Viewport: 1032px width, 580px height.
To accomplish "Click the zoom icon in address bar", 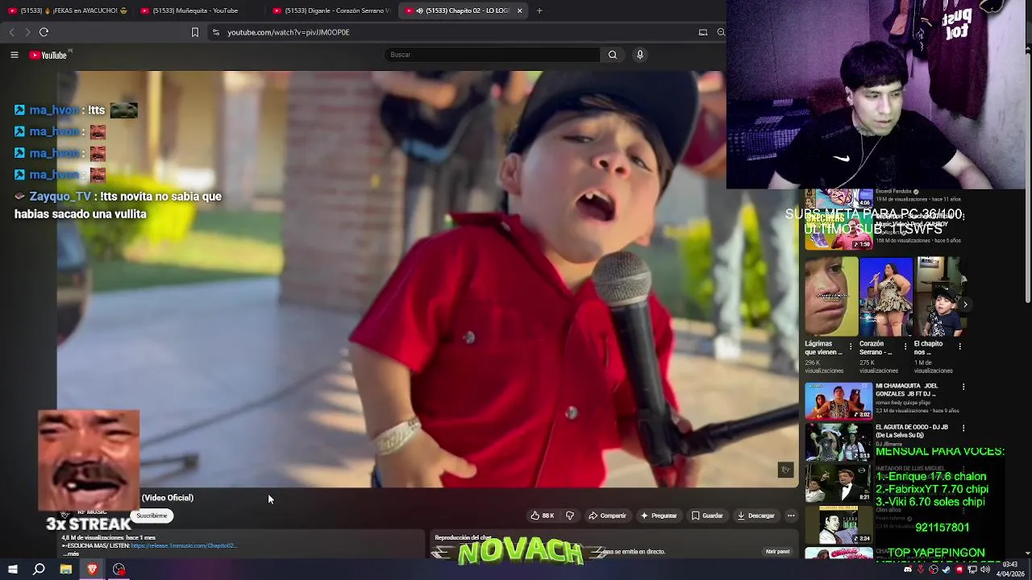I will (x=721, y=32).
